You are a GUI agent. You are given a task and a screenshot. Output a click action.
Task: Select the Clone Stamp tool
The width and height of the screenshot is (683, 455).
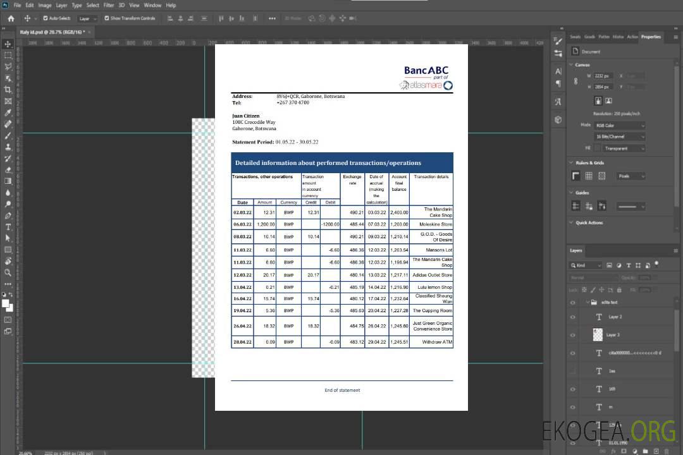[x=8, y=147]
